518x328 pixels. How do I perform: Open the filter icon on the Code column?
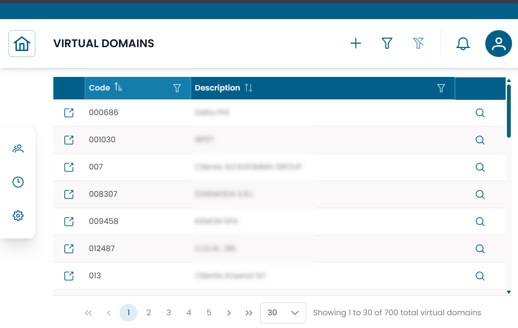tap(177, 88)
